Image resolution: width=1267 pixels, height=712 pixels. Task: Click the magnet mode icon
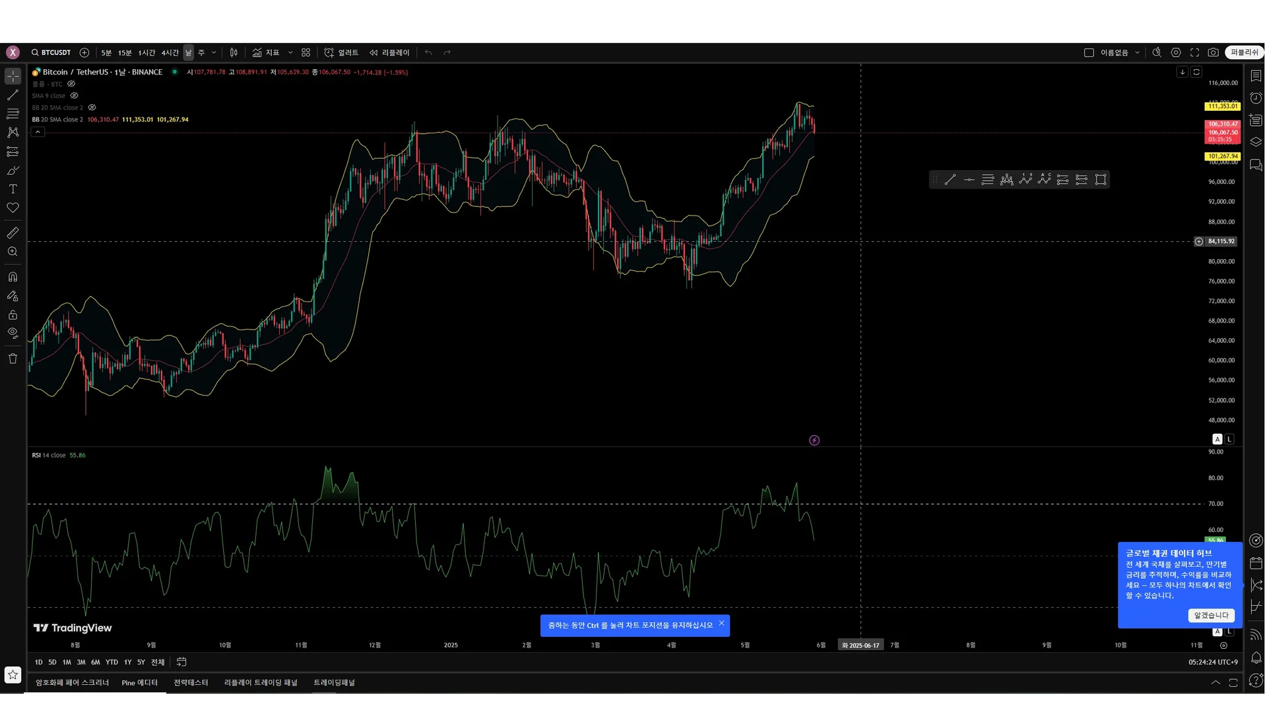click(13, 277)
